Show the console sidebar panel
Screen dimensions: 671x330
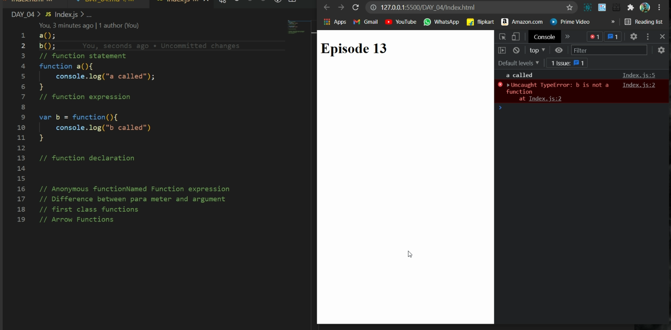point(502,50)
